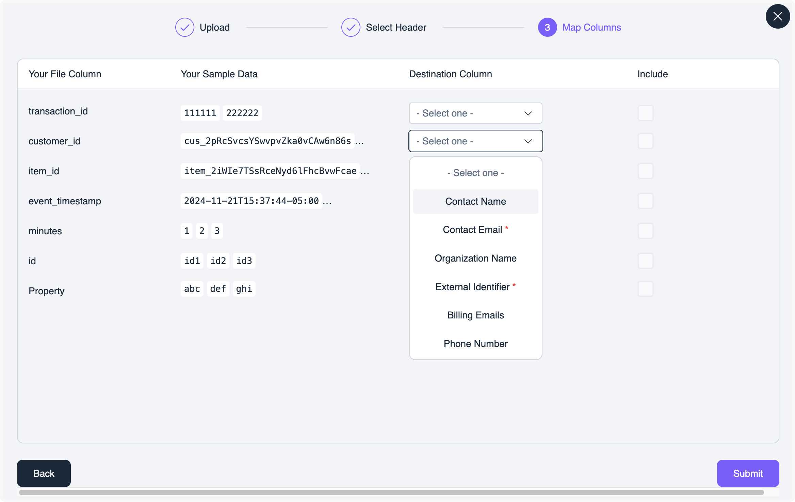Click chevron arrow in transaction_id dropdown
Screen dimensions: 795x502
(x=528, y=113)
